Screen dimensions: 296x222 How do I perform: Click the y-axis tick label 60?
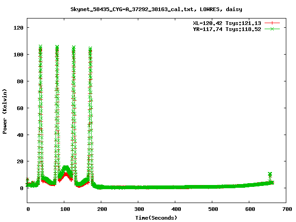[20, 108]
